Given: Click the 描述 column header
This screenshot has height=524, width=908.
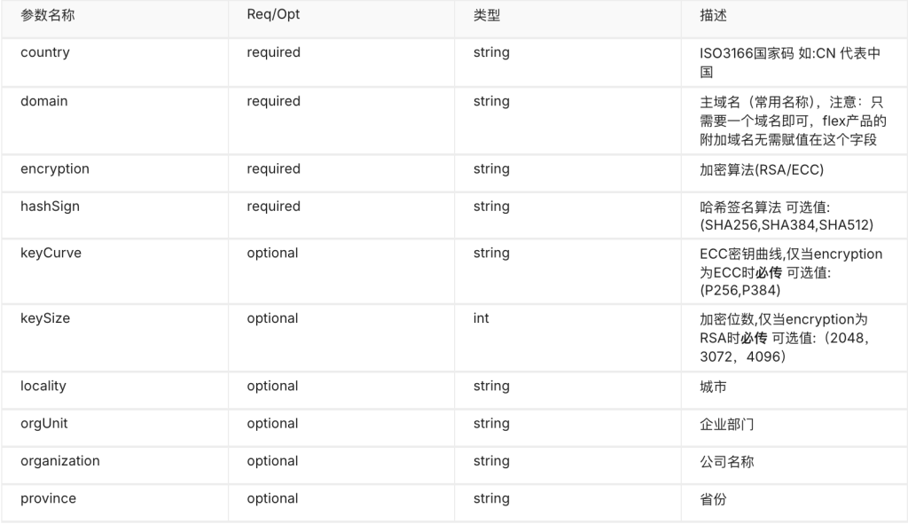Looking at the screenshot, I should (714, 17).
